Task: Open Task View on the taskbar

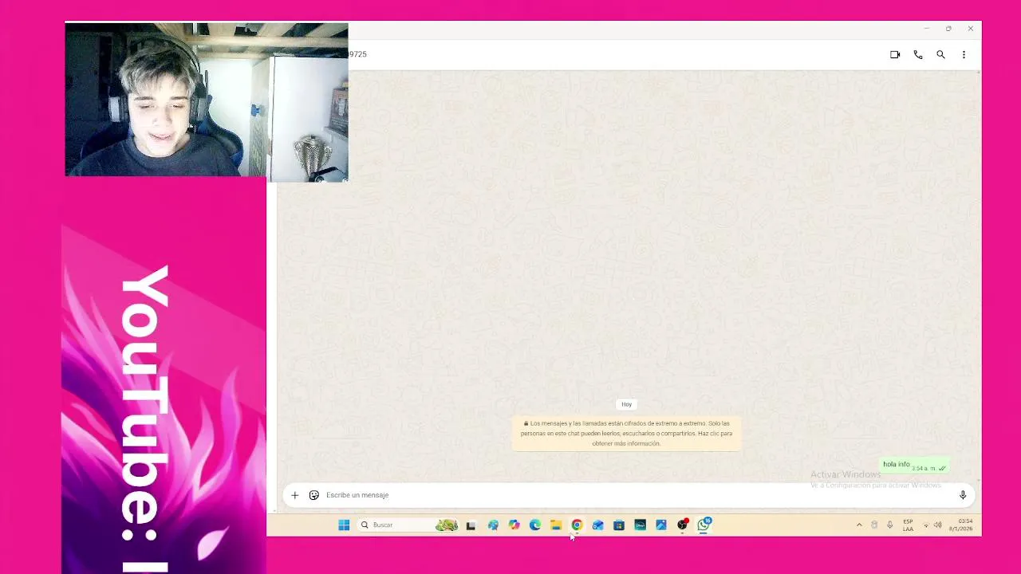Action: pos(471,525)
